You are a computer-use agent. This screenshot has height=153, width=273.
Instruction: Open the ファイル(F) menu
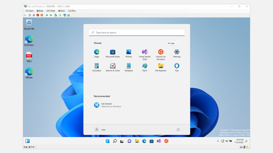click(29, 11)
